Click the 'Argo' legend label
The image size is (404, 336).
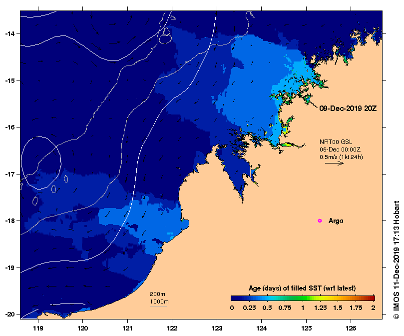click(336, 221)
